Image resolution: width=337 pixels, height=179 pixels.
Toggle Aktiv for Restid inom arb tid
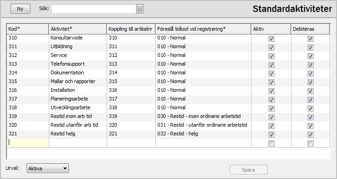tap(271, 117)
